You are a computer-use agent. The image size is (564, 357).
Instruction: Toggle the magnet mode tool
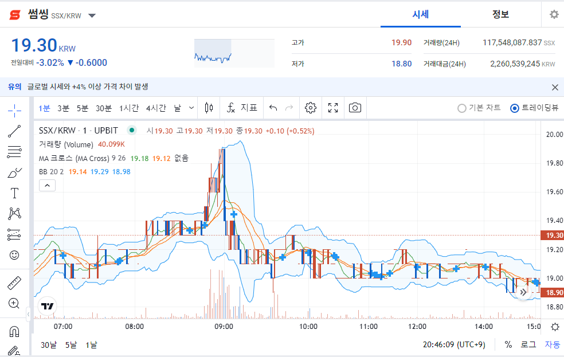pyautogui.click(x=14, y=331)
